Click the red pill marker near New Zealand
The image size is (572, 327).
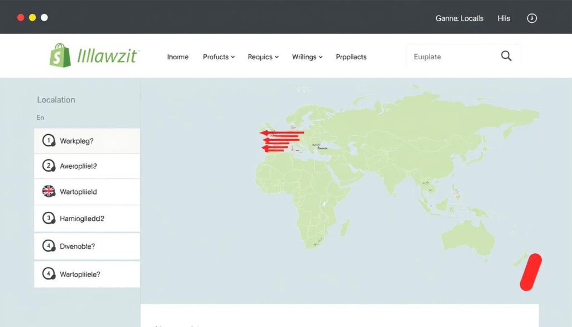point(531,272)
